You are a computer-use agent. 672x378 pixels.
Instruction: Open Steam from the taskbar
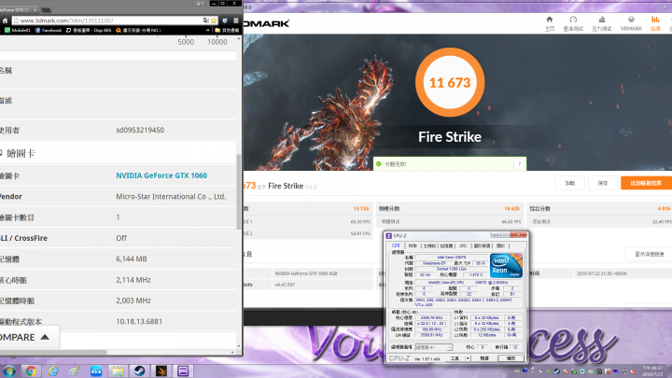[139, 371]
